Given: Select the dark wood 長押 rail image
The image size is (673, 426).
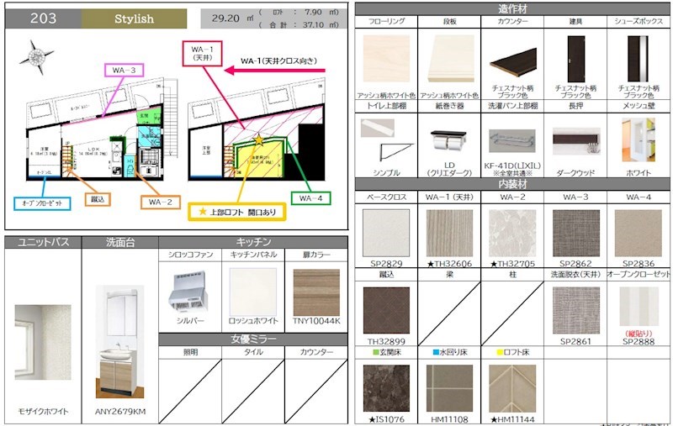Looking at the screenshot, I should pos(575,140).
